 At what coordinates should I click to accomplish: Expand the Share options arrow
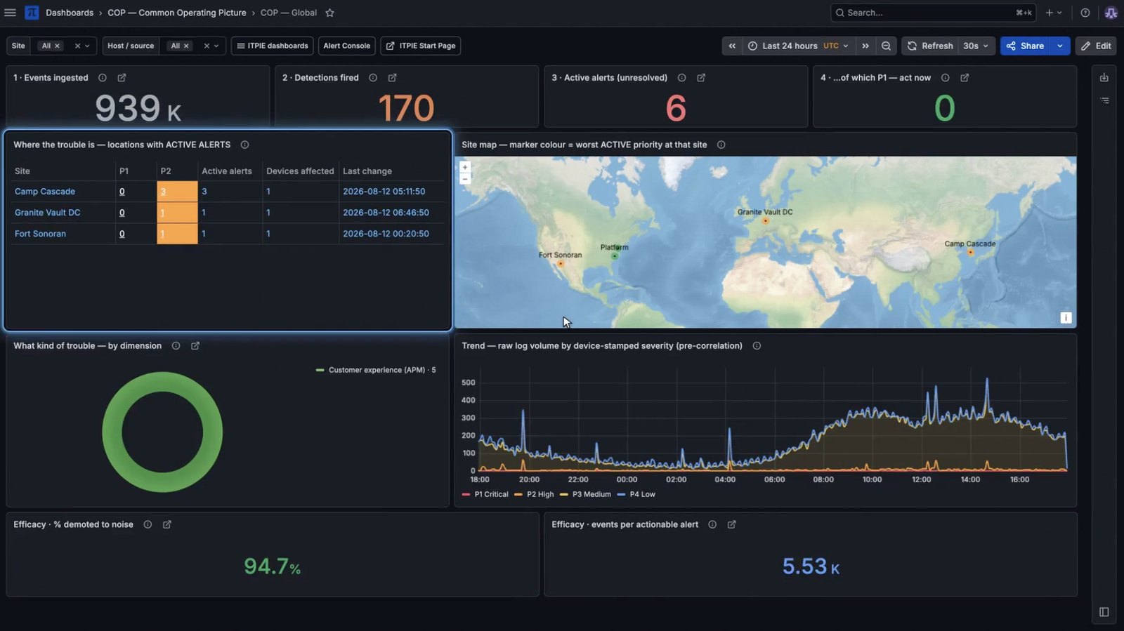(1060, 46)
